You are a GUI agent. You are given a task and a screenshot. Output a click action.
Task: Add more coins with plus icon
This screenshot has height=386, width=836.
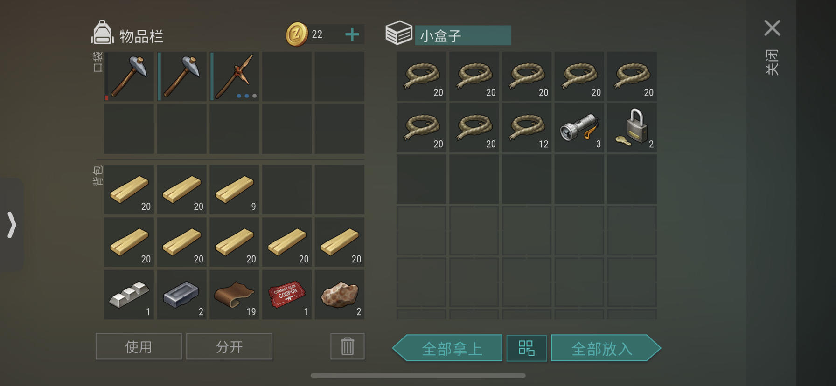(352, 34)
